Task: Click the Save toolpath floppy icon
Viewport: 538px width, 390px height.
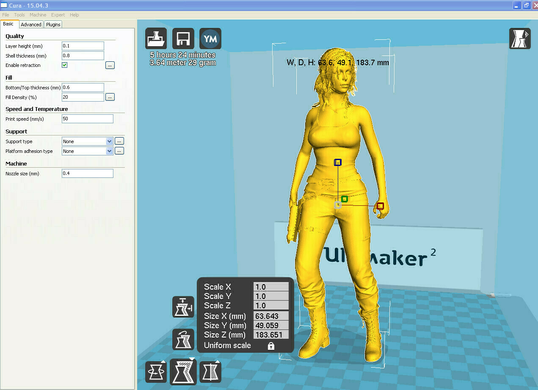Action: pos(183,39)
